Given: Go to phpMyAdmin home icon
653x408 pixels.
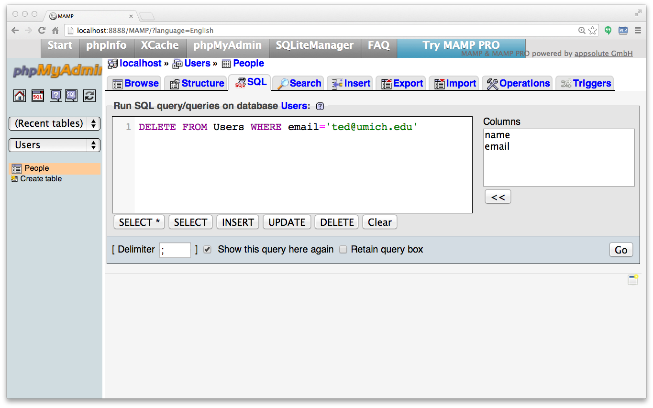Looking at the screenshot, I should (20, 96).
